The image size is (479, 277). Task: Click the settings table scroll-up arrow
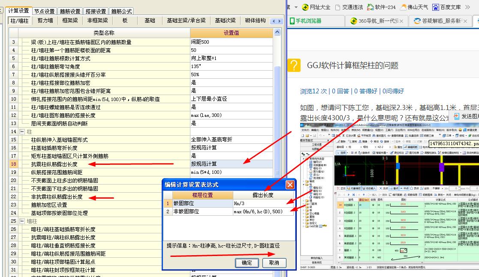(x=277, y=32)
